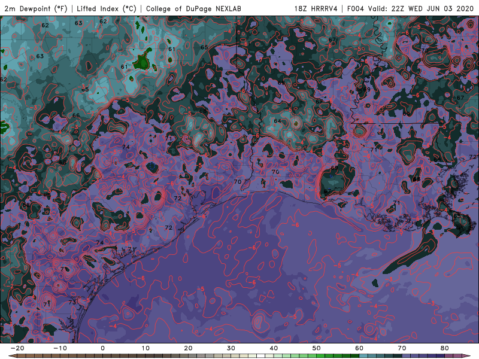The width and height of the screenshot is (479, 359).
Task: Click the "College of DuPage NEXLAB" text
Action: point(193,8)
